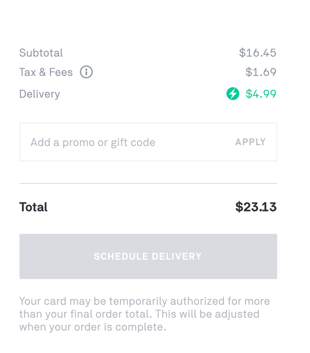310x353 pixels.
Task: Click the green lightning bolt delivery icon
Action: coord(233,94)
